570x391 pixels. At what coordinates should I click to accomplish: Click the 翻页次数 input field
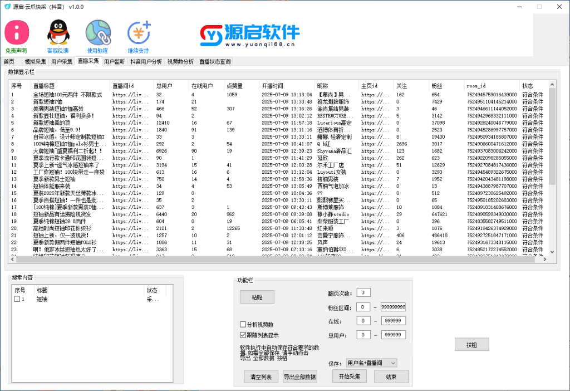pyautogui.click(x=363, y=293)
